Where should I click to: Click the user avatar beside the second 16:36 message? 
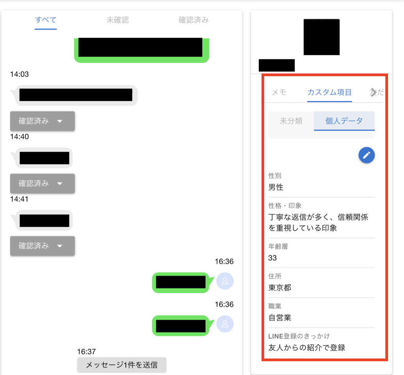pos(225,324)
